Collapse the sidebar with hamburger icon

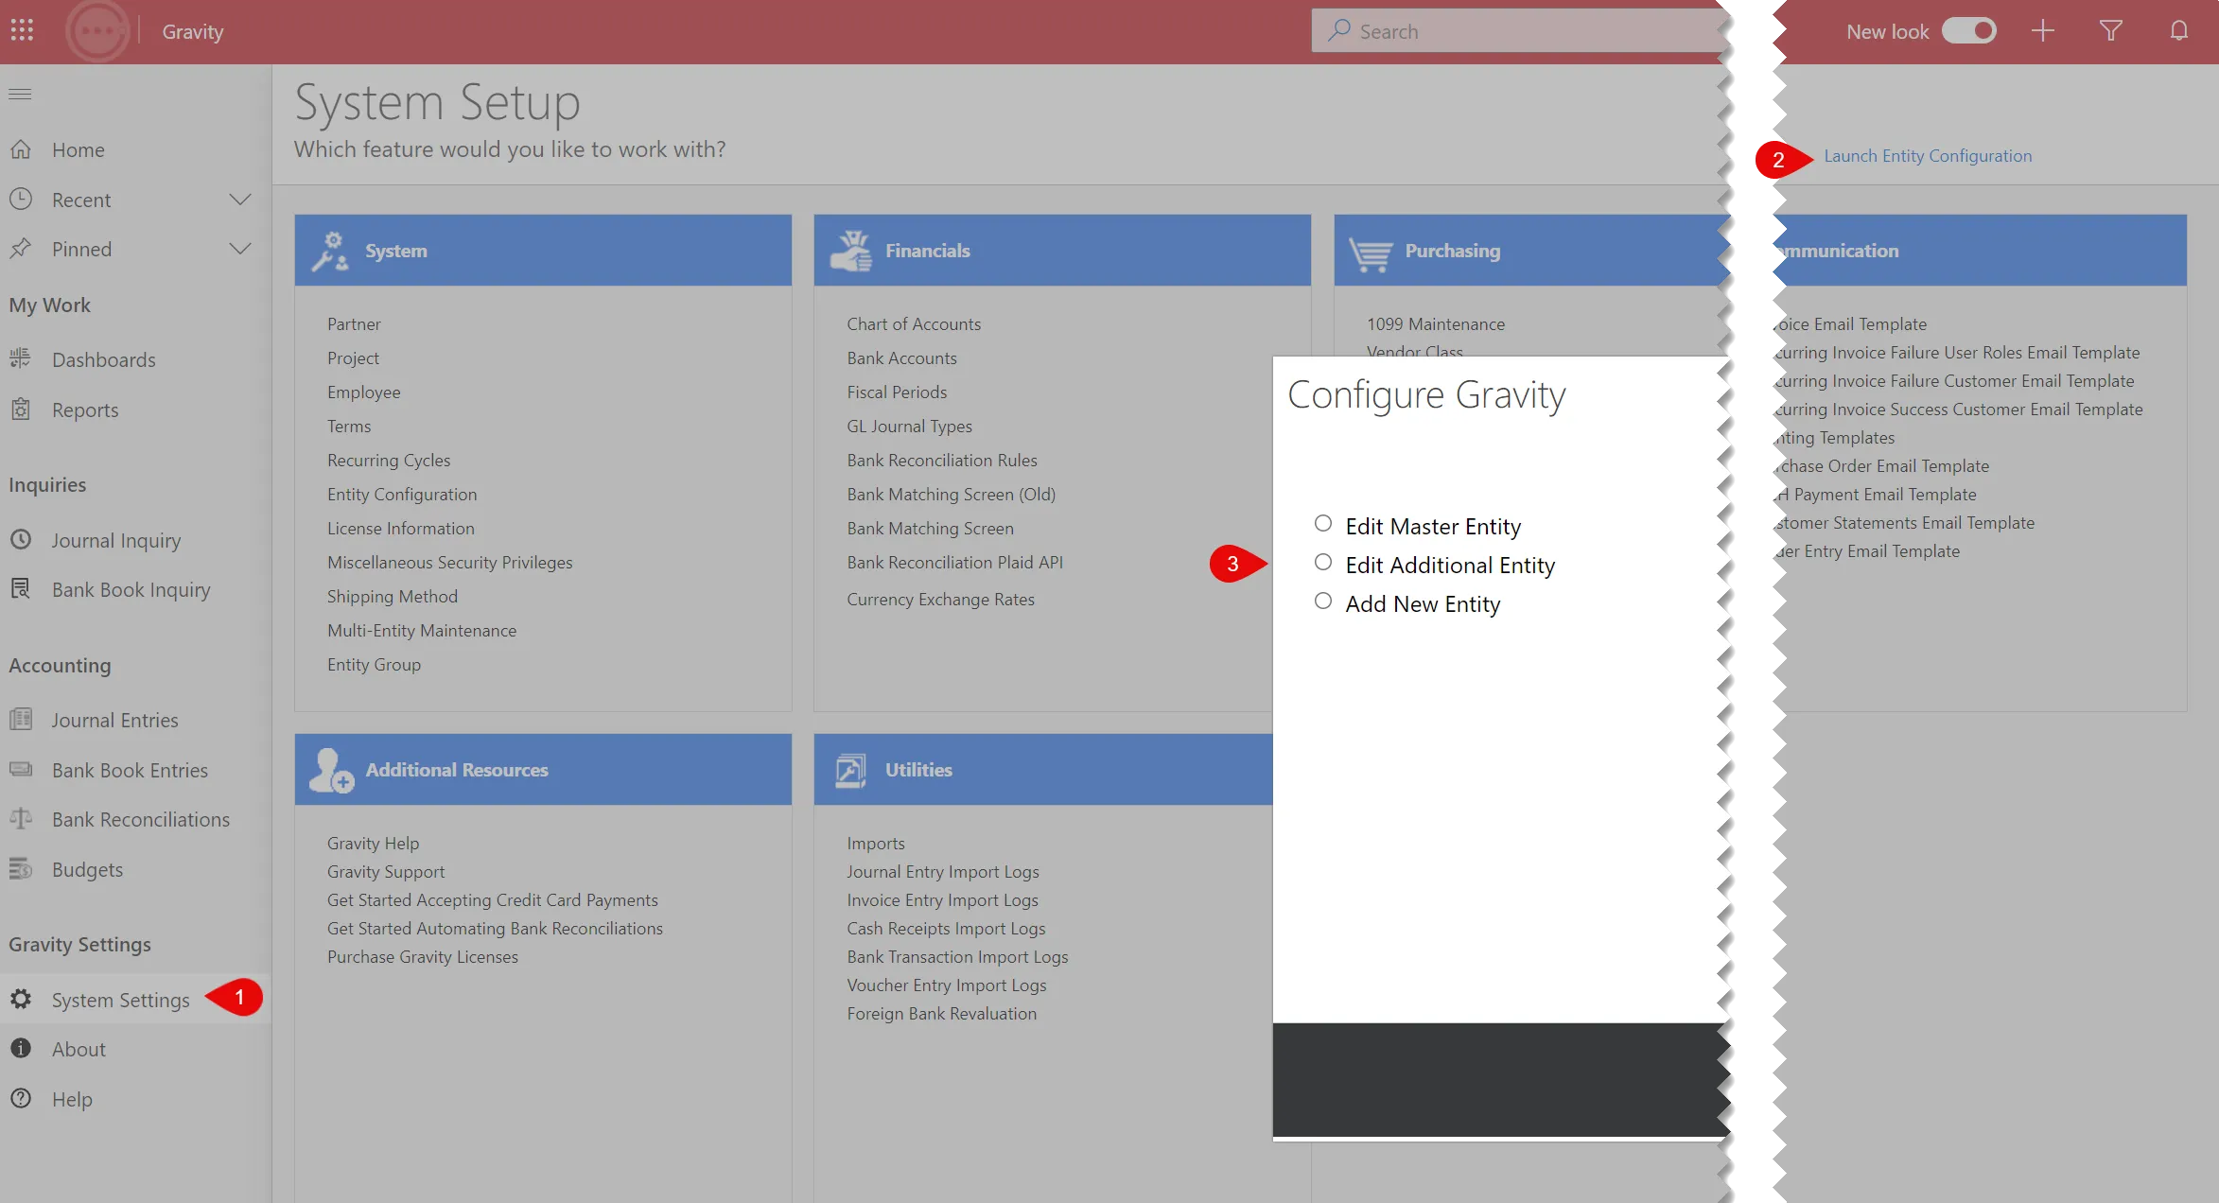pyautogui.click(x=20, y=94)
